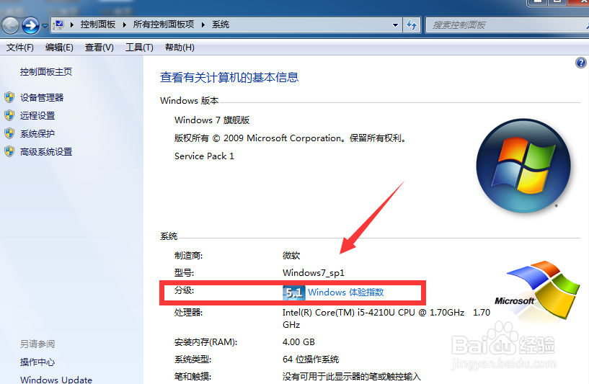Expand the arrow after 所有控制面板项 breadcrumb
Screen dimensions: 589x384
[x=203, y=24]
